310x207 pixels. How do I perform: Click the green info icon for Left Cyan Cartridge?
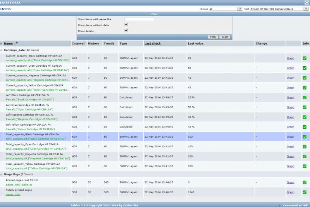point(305,107)
